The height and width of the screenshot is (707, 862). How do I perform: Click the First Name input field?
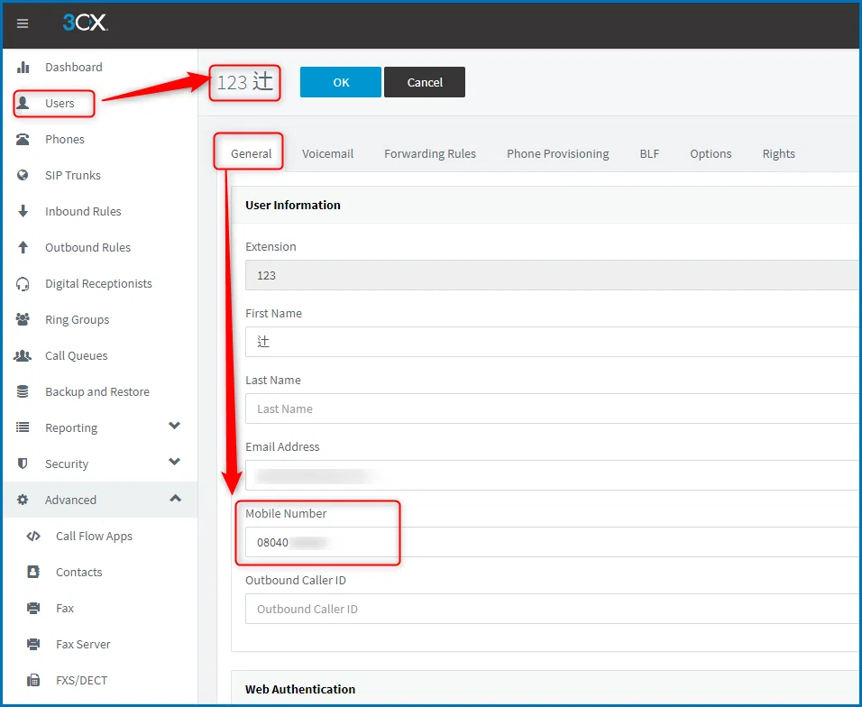553,342
